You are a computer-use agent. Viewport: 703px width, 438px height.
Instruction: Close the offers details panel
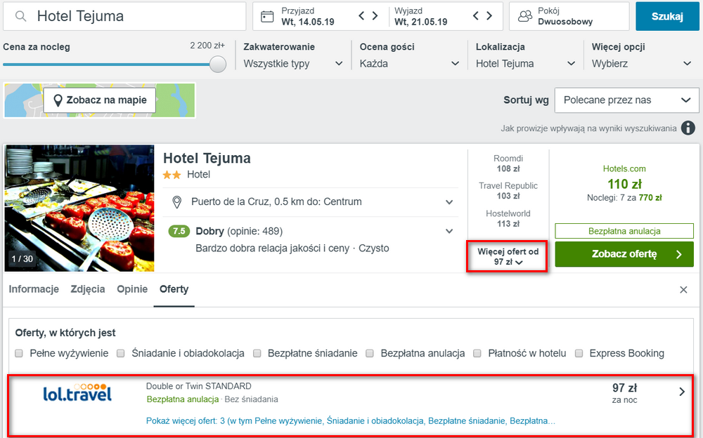pos(683,290)
